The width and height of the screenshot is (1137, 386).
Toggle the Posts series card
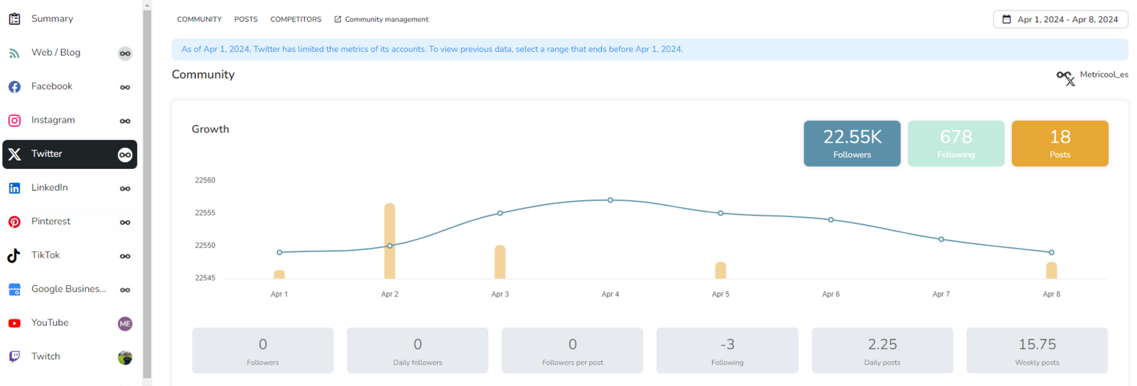pyautogui.click(x=1060, y=143)
